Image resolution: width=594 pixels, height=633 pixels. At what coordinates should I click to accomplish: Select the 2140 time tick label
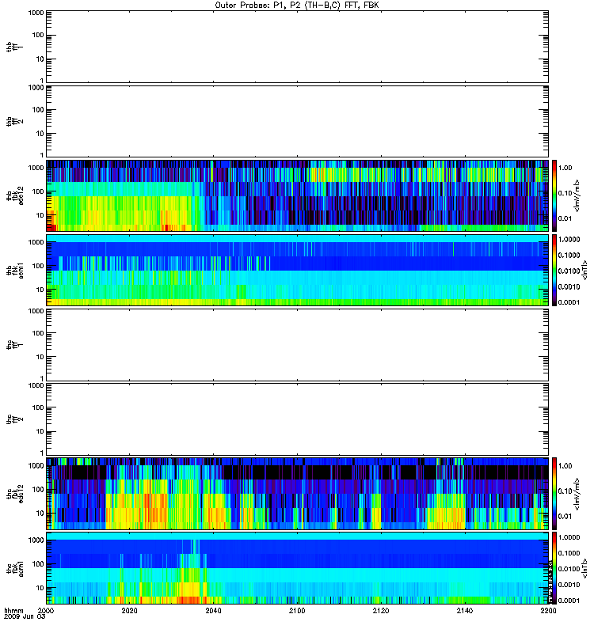tap(465, 611)
